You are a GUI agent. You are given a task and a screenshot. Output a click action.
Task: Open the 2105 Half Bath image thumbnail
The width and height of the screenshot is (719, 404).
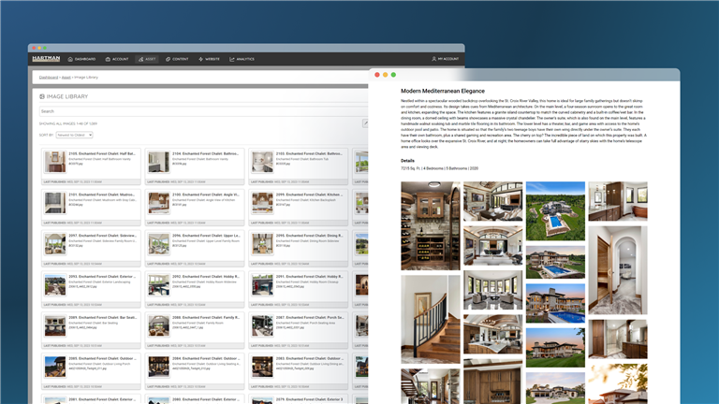[x=54, y=160]
